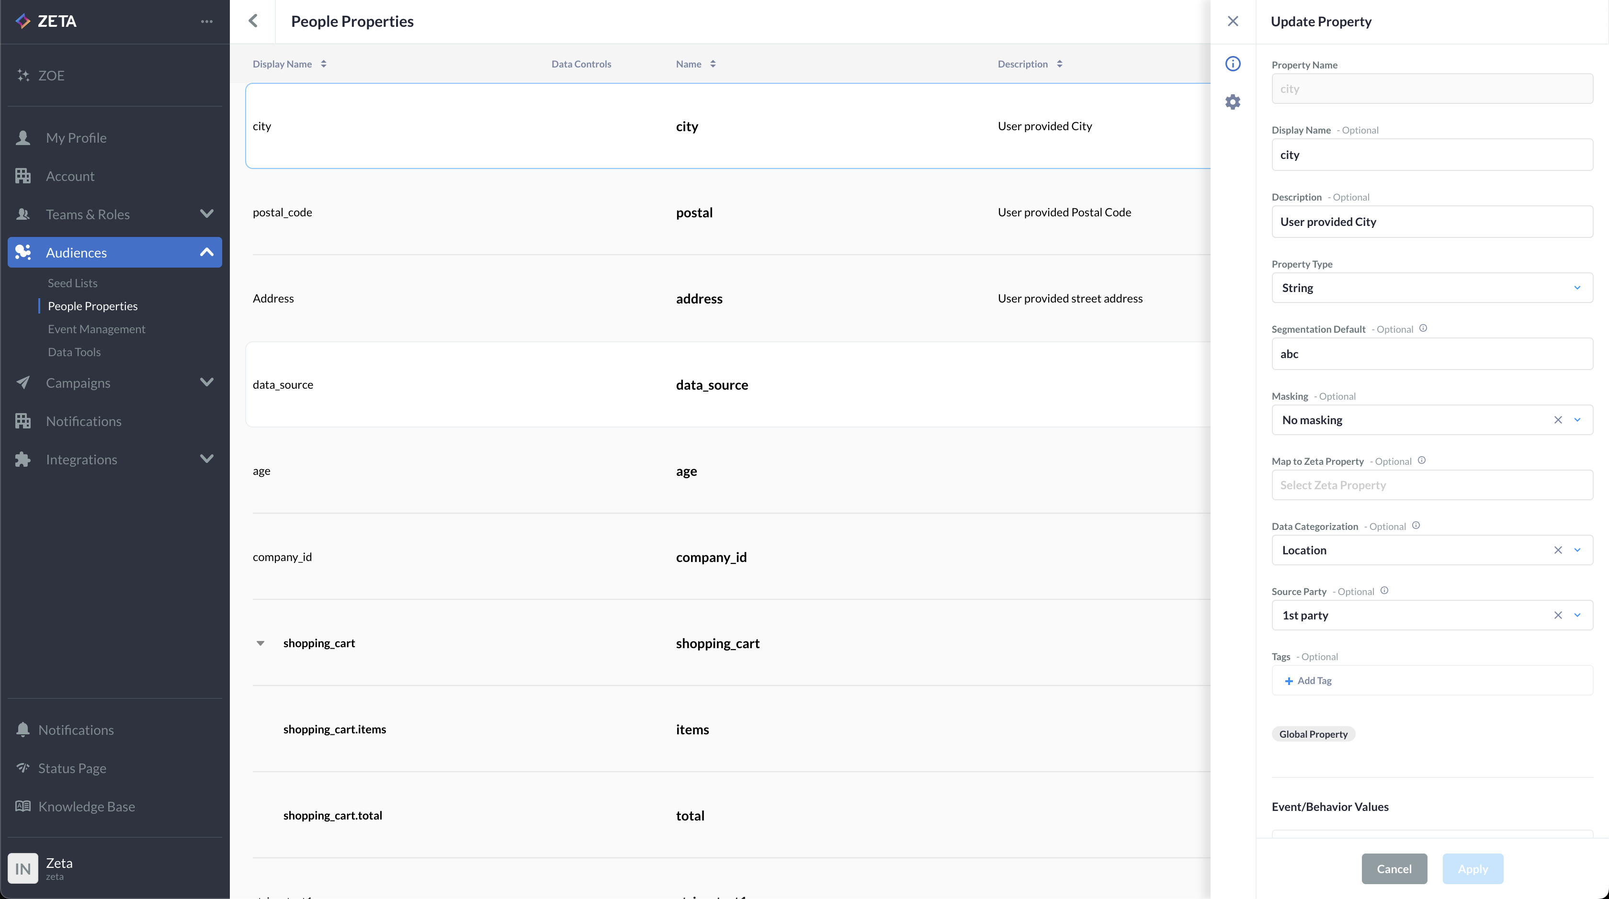Click the Add Tag link
Viewport: 1609px width, 899px height.
coord(1309,681)
